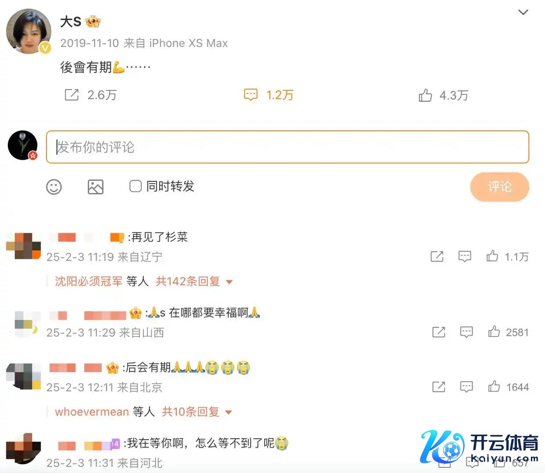Like the post with 4.3万 likes
545x473 pixels.
pos(425,95)
